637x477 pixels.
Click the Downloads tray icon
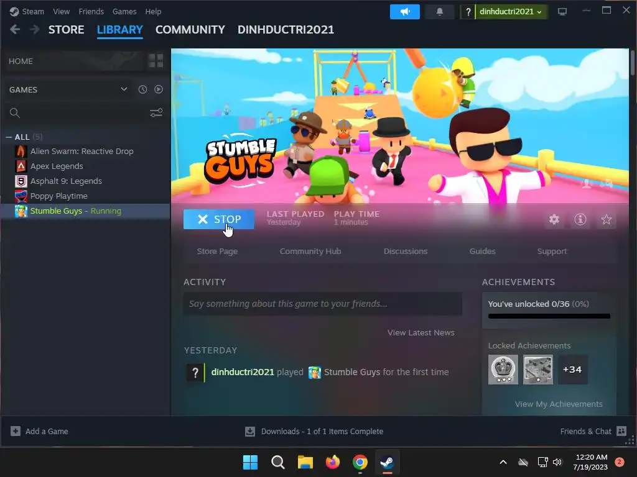click(x=250, y=432)
